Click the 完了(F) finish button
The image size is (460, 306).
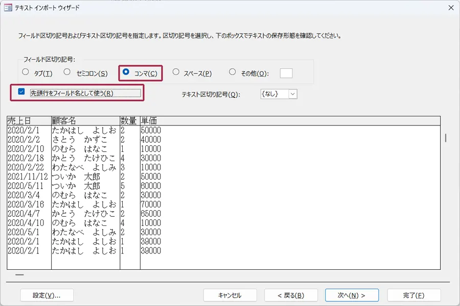[413, 295]
